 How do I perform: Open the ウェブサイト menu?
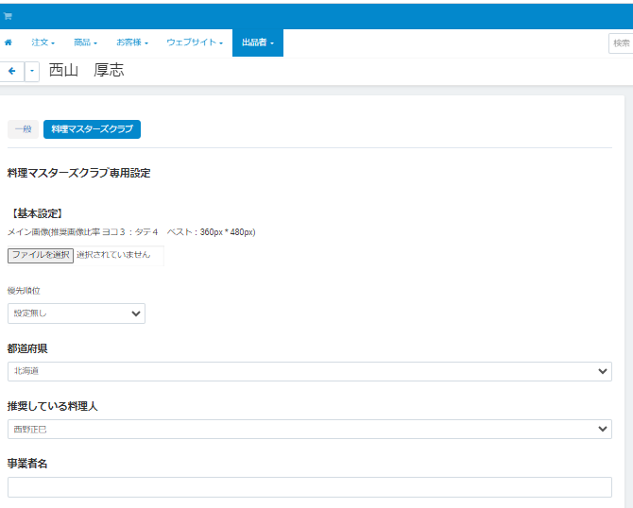194,43
